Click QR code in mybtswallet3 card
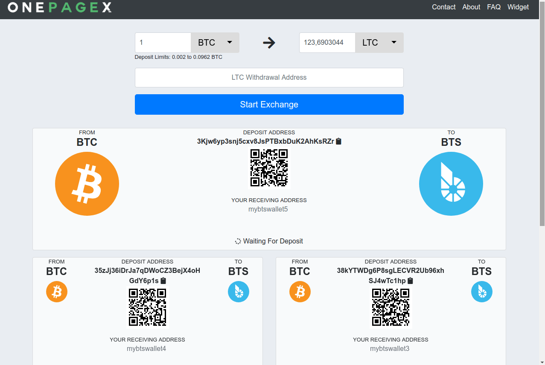Viewport: 545px width, 365px height. click(x=391, y=307)
